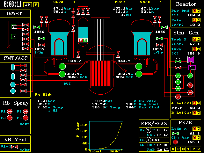Viewport: 204px width, 153px height.
Task: Set Tavg control to Auto
Action: (194, 49)
